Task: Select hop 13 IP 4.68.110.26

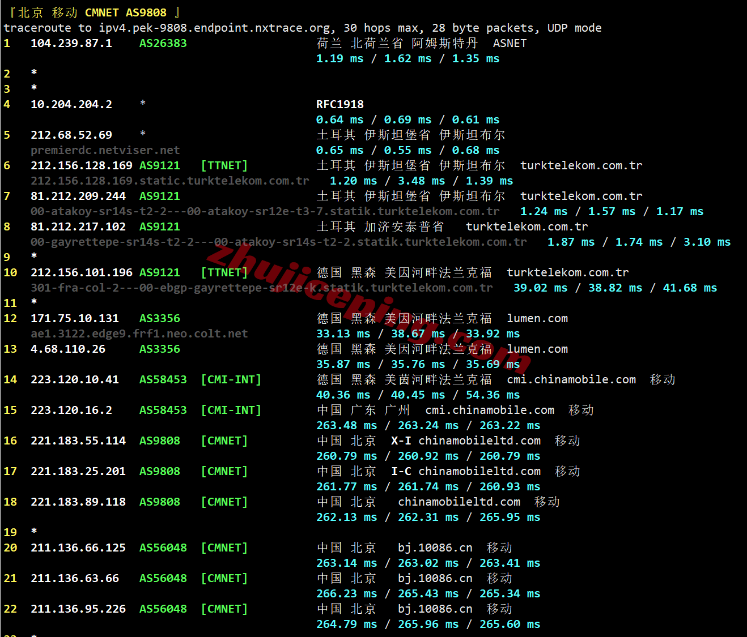Action: [68, 349]
